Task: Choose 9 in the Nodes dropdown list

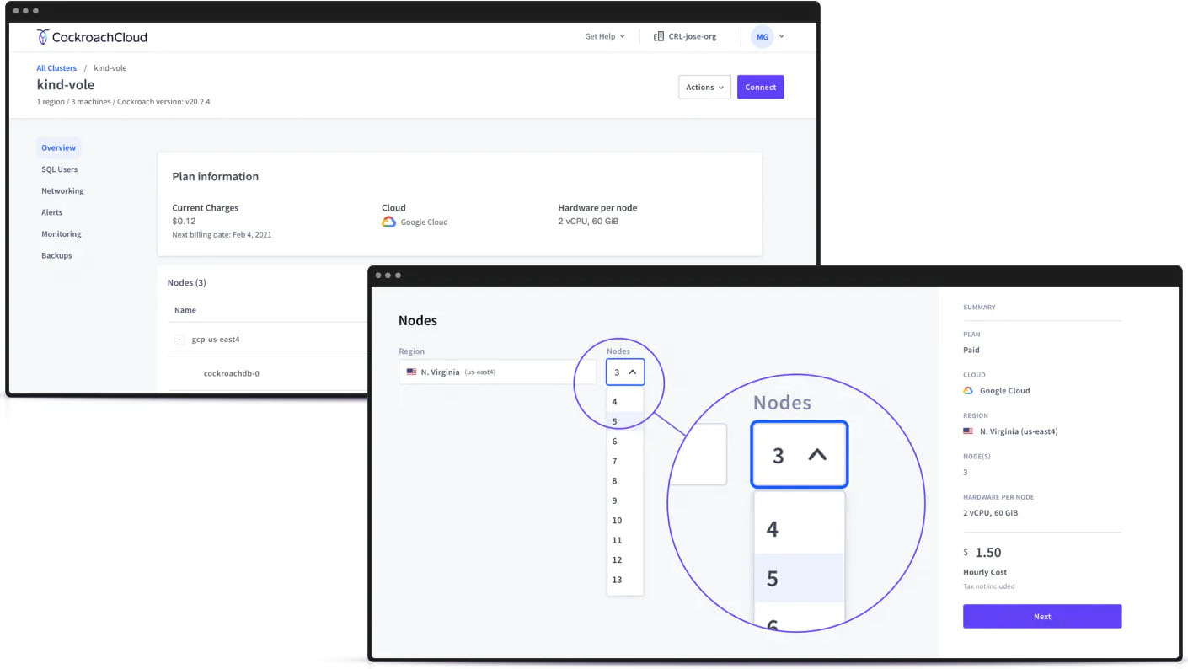Action: coord(624,500)
